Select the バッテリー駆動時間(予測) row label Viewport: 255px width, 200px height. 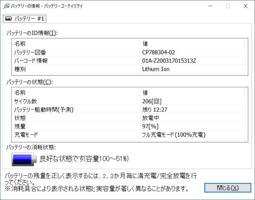pos(44,110)
